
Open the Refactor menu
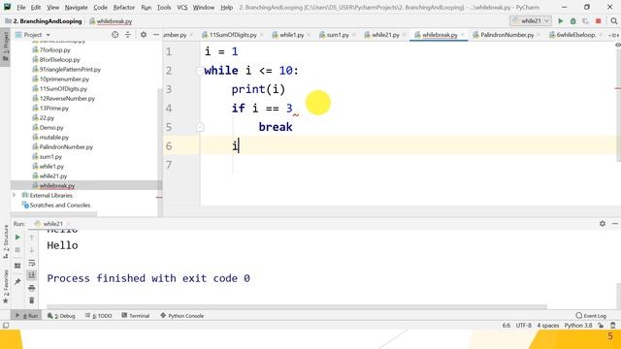click(x=124, y=7)
